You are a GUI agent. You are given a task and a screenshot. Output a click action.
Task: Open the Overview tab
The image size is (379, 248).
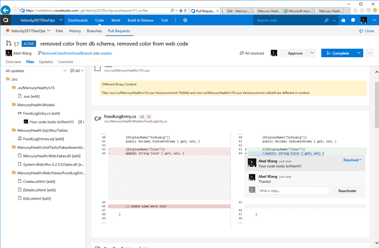coord(13,62)
